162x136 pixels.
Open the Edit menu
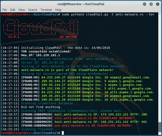[13, 10]
